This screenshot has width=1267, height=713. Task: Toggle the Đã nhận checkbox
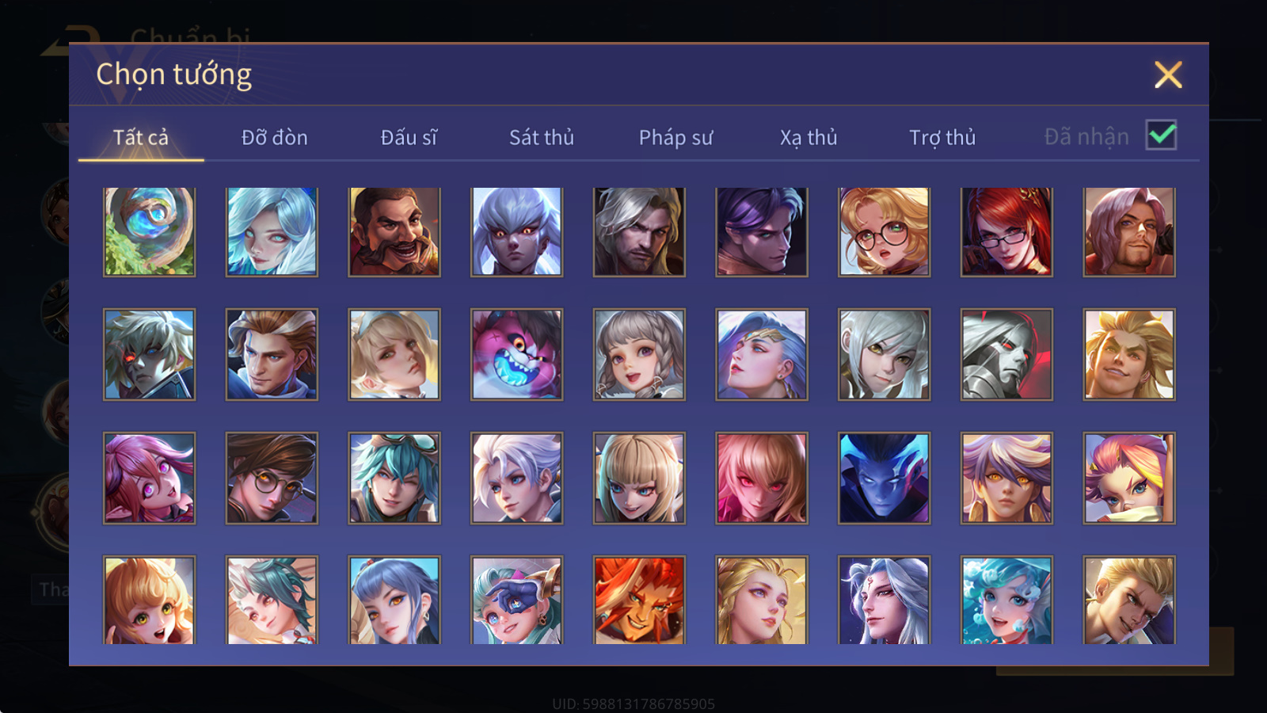point(1161,135)
